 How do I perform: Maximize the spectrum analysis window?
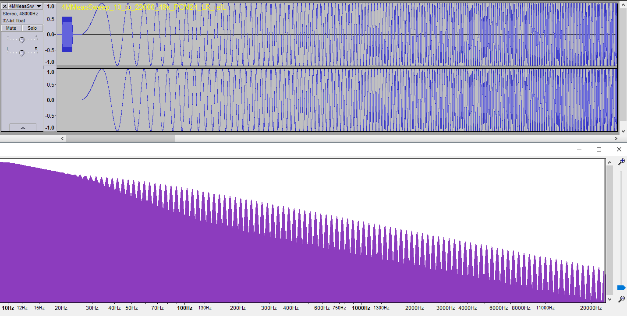point(599,149)
